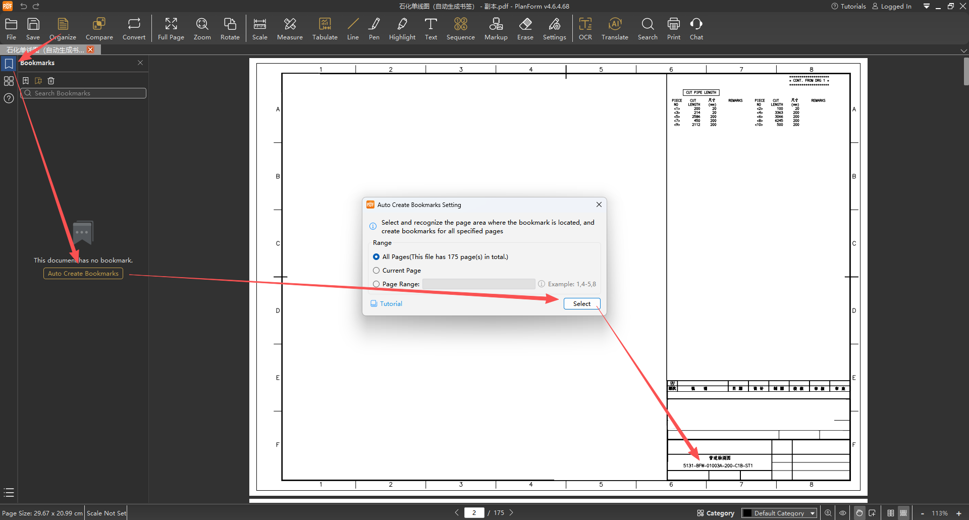Open the Tutorial link in dialog
Image resolution: width=969 pixels, height=520 pixels.
pyautogui.click(x=391, y=304)
